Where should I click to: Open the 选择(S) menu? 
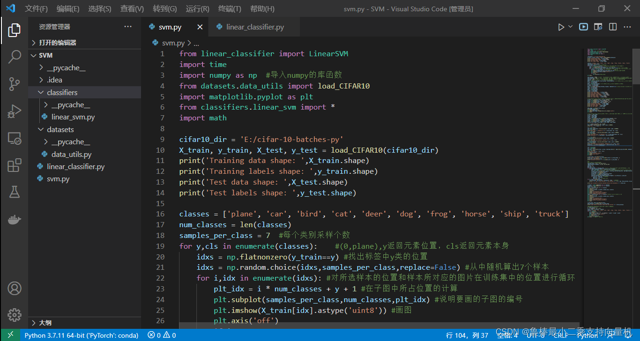(x=100, y=9)
